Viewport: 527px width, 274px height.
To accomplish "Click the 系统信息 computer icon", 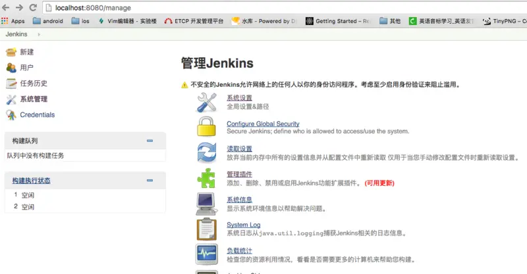I will pyautogui.click(x=207, y=204).
